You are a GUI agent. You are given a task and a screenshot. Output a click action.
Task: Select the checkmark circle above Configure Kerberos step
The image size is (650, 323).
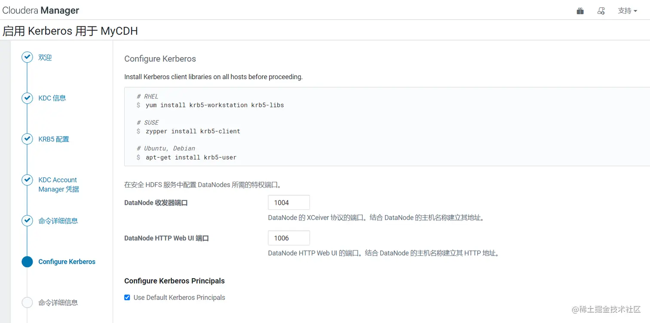pyautogui.click(x=27, y=221)
